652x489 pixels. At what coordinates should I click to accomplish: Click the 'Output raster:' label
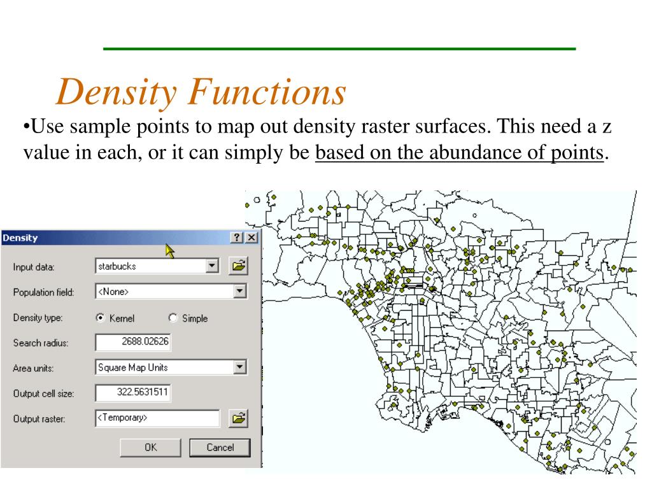click(x=39, y=419)
